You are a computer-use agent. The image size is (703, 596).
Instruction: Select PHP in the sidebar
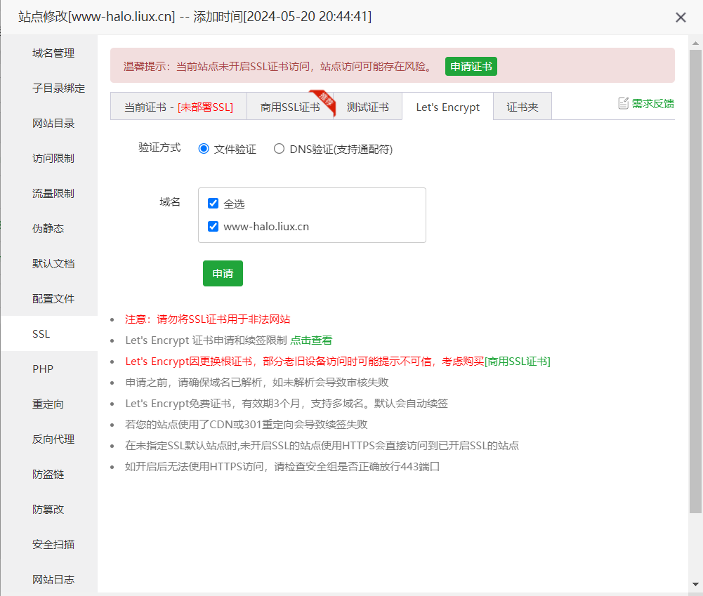click(43, 369)
